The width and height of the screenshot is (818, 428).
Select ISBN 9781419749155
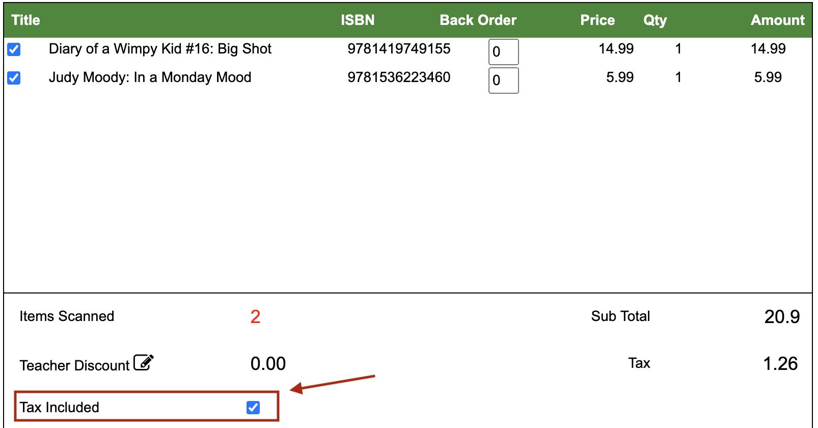pos(399,49)
